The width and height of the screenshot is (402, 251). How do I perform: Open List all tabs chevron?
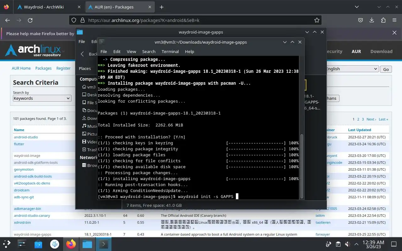356,7
